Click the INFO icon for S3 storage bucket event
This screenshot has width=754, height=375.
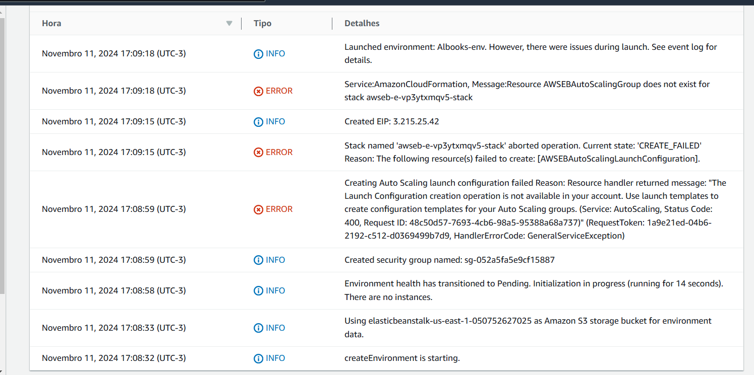point(258,328)
